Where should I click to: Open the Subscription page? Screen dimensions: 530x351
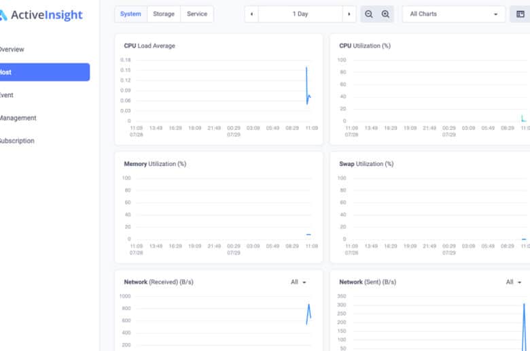(17, 141)
